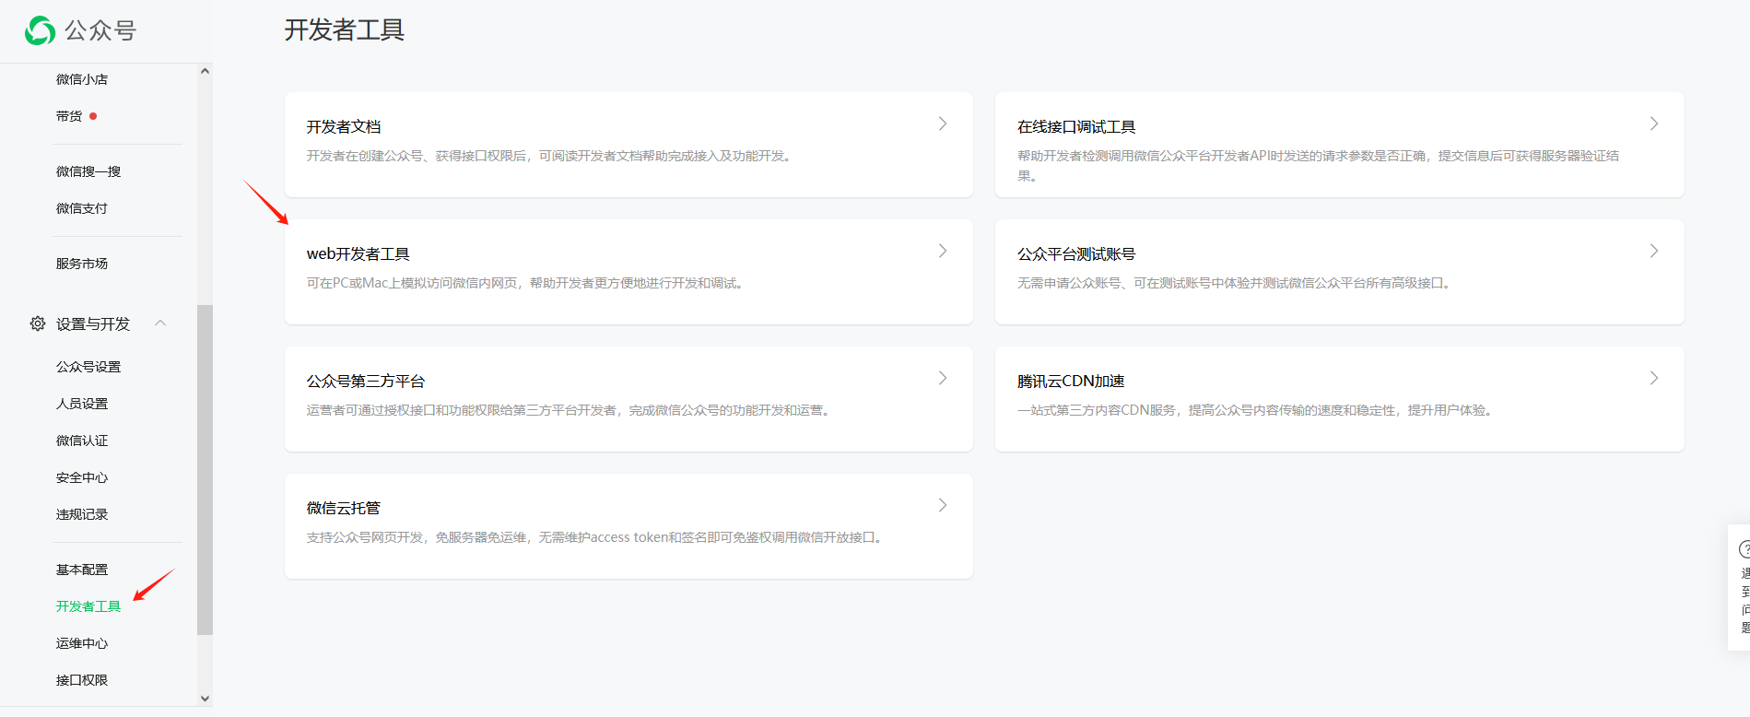Go to 微信搜一搜 in sidebar
The image size is (1750, 717).
[88, 171]
